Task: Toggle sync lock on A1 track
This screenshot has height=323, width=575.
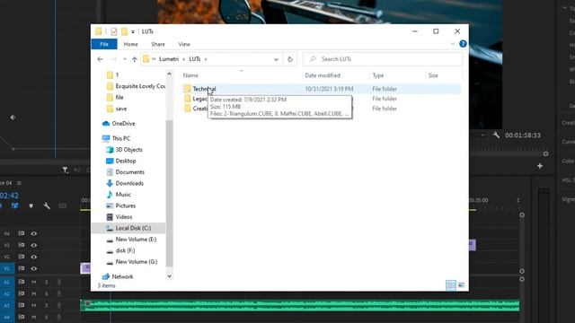Action: click(x=22, y=283)
